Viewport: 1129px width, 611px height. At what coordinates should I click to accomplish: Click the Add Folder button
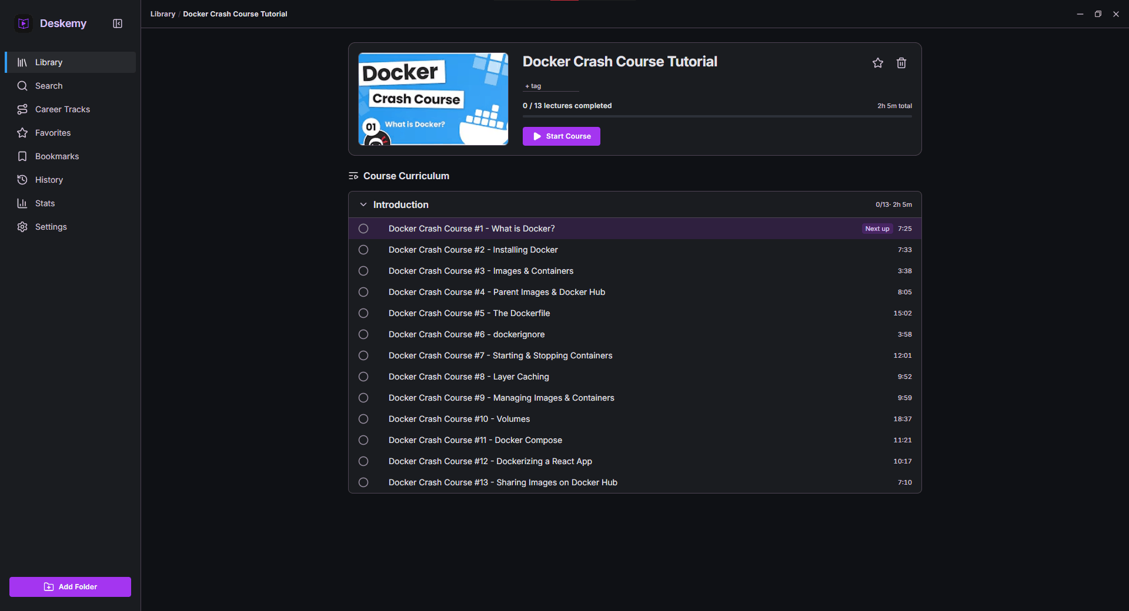pyautogui.click(x=70, y=587)
